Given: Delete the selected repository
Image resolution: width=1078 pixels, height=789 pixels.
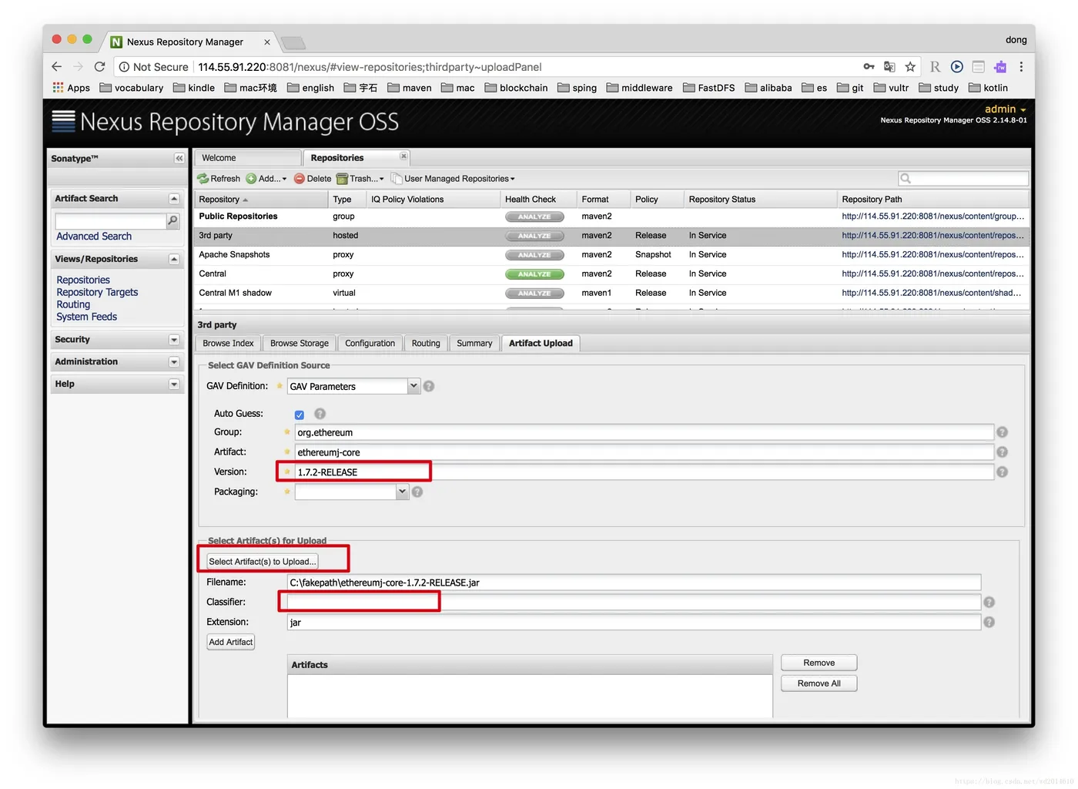Looking at the screenshot, I should point(313,179).
